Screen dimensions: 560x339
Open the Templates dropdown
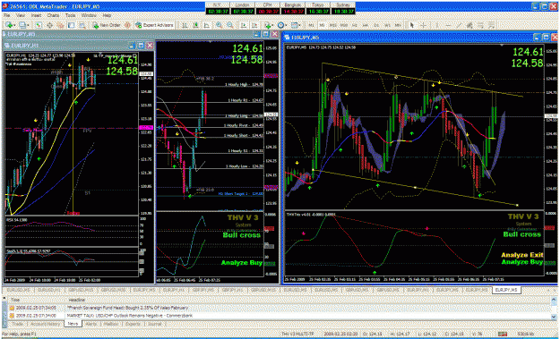[295, 25]
